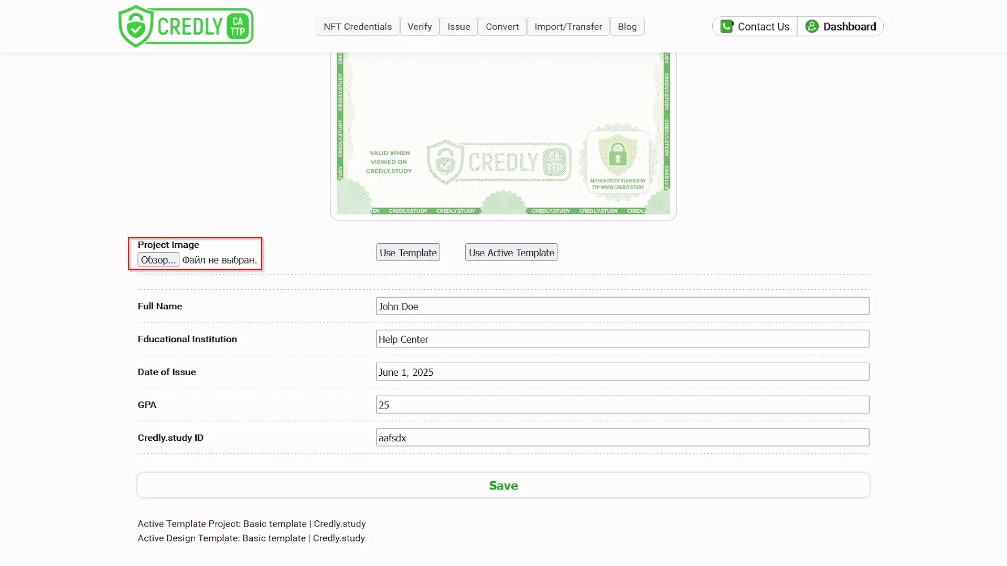Click the Use Active Template button
The image size is (1007, 566).
[x=511, y=253]
